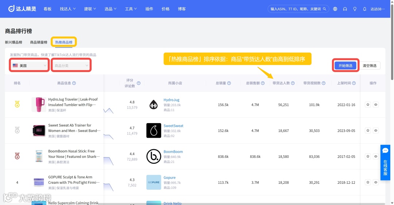Open the 达达08 account menu
The height and width of the screenshot is (205, 394).
378,9
